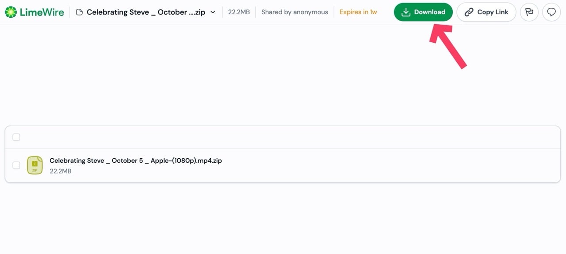This screenshot has width=566, height=254.
Task: Click the download arrow icon in the green button
Action: pos(405,12)
